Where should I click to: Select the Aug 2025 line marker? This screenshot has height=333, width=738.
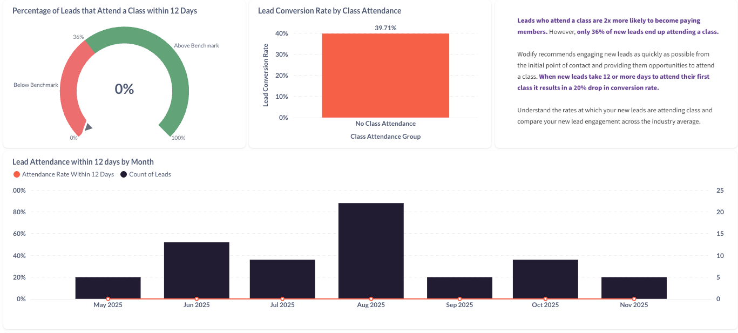(371, 298)
